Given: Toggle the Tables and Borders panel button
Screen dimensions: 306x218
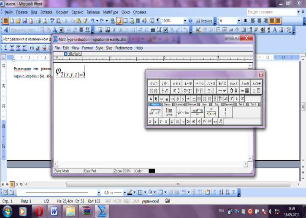Looking at the screenshot, I should pyautogui.click(x=119, y=21).
